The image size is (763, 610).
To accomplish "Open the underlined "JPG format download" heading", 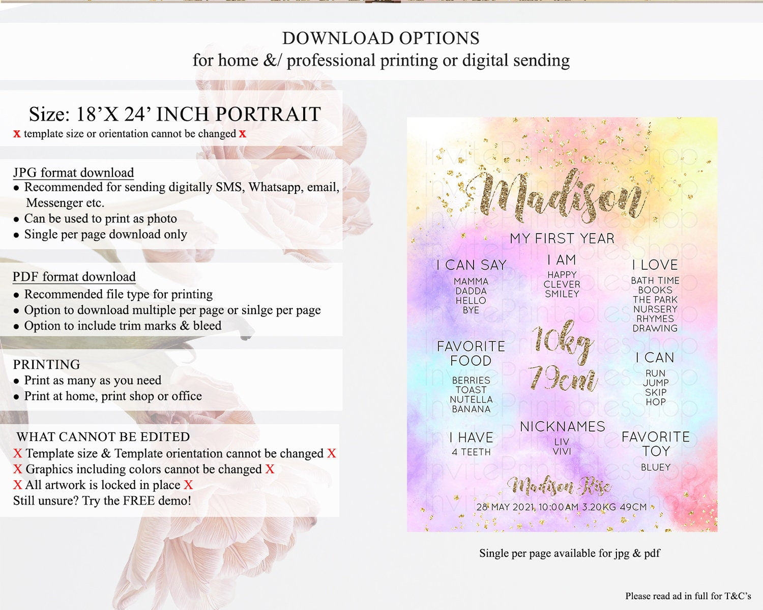I will coord(74,172).
